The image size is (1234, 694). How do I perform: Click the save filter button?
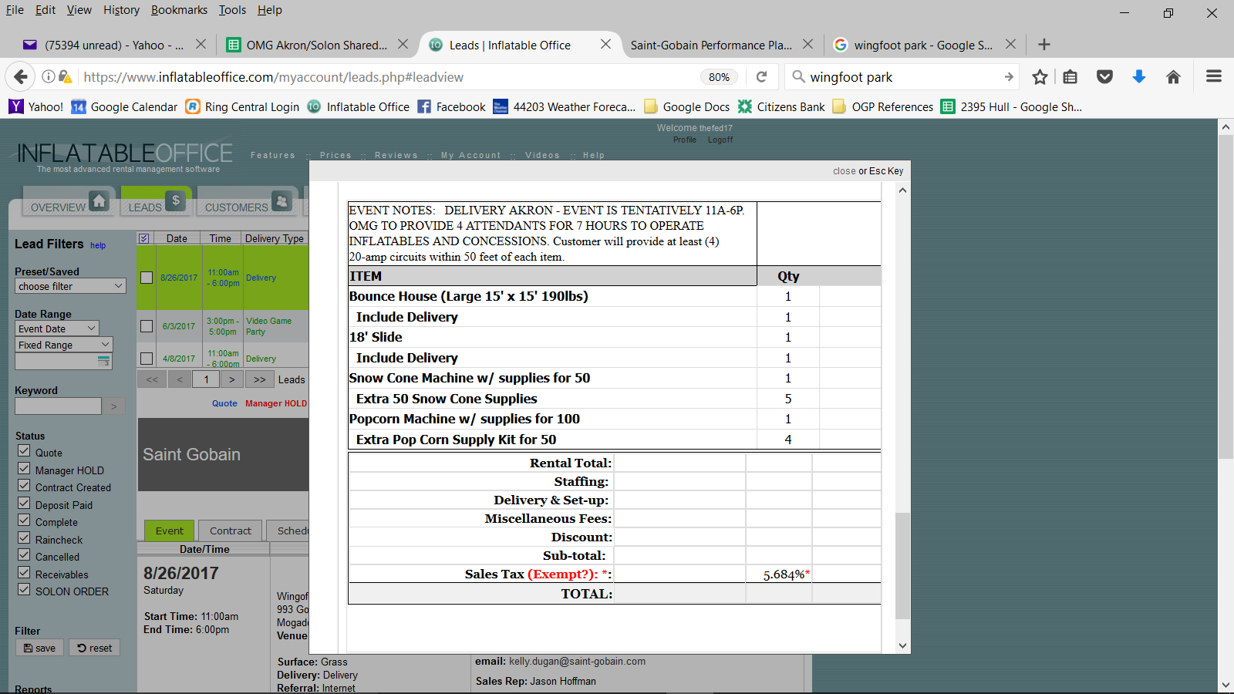(x=39, y=648)
